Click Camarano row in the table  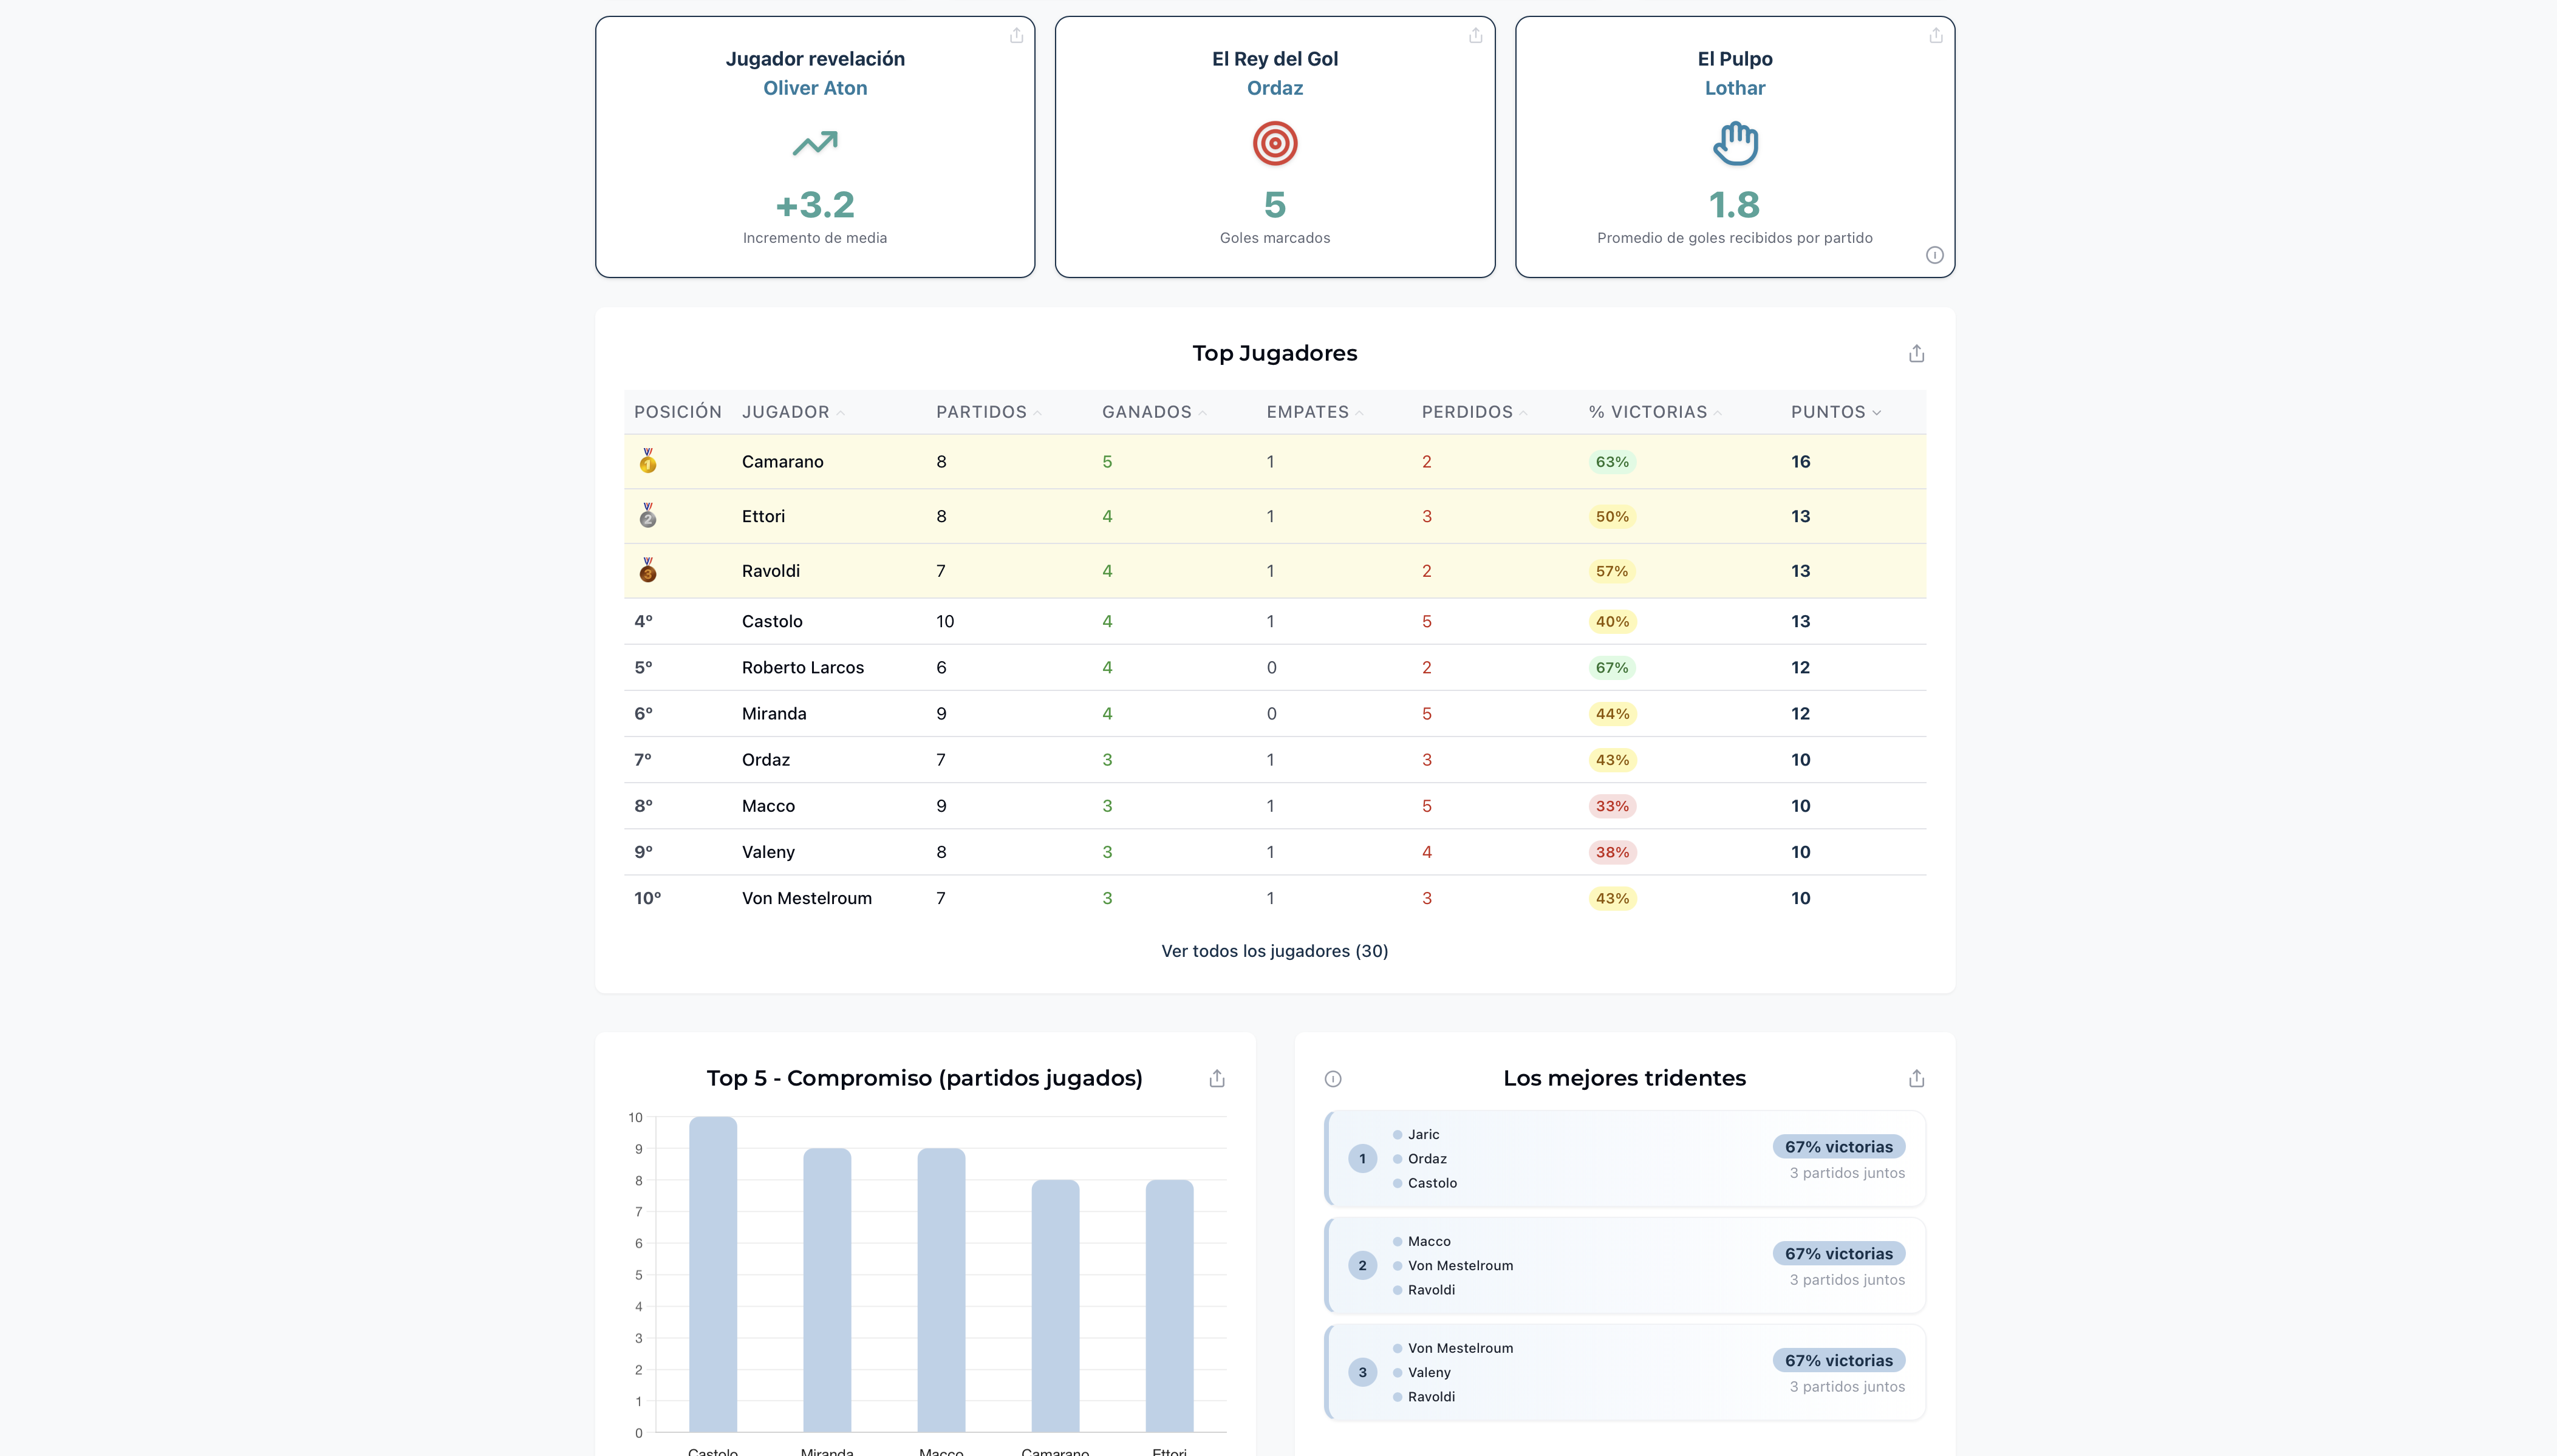(x=782, y=462)
